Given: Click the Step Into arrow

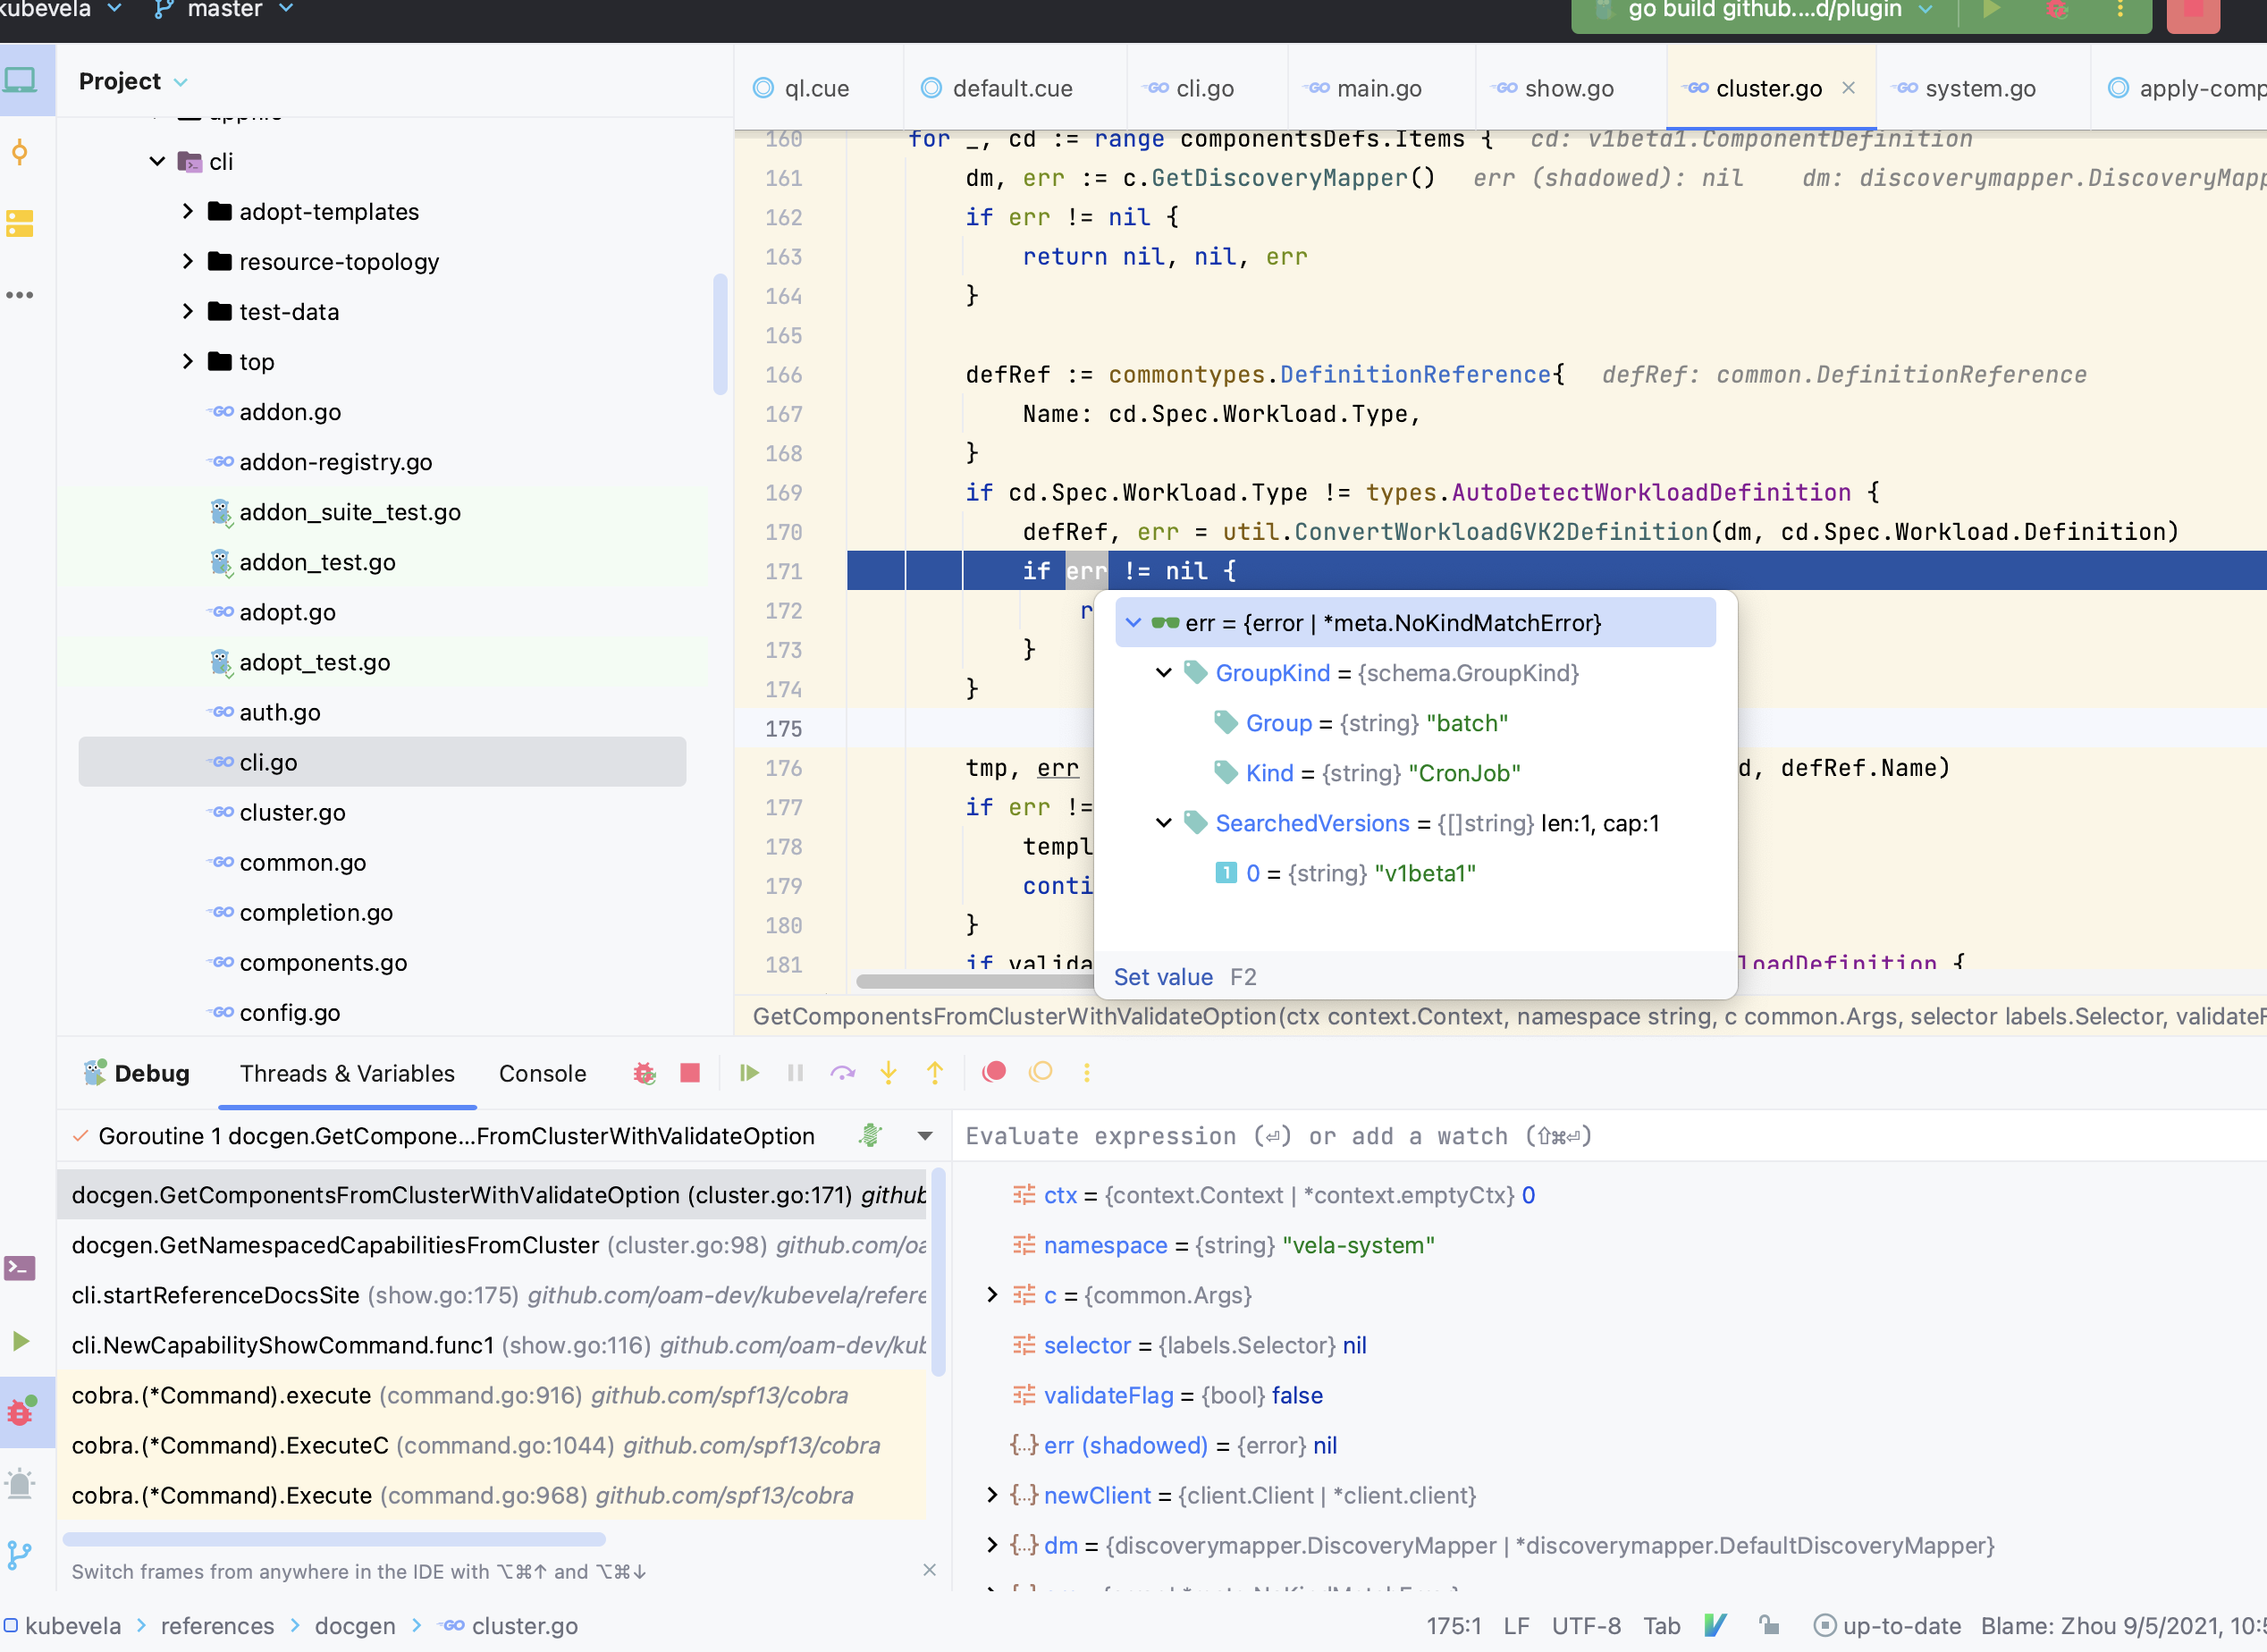Looking at the screenshot, I should pos(888,1073).
